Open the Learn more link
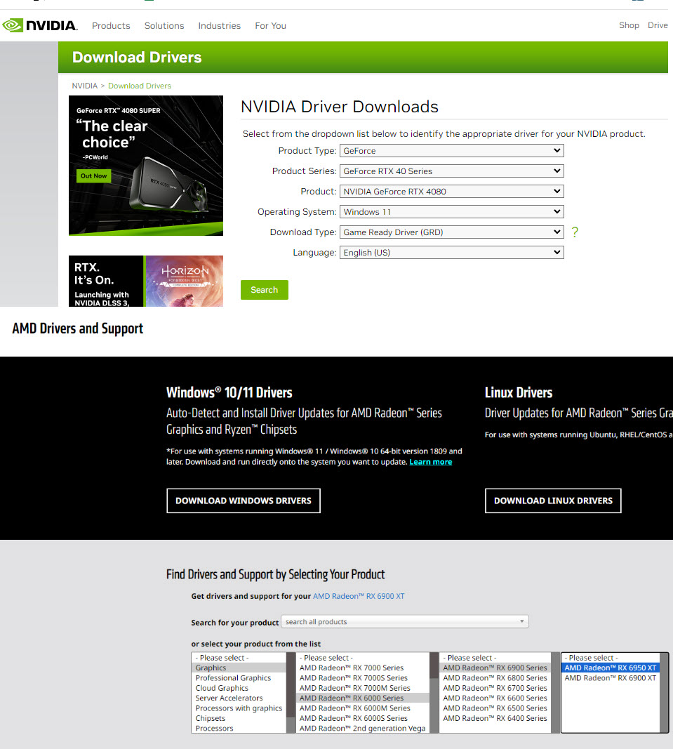Viewport: 673px width, 749px height. (430, 462)
